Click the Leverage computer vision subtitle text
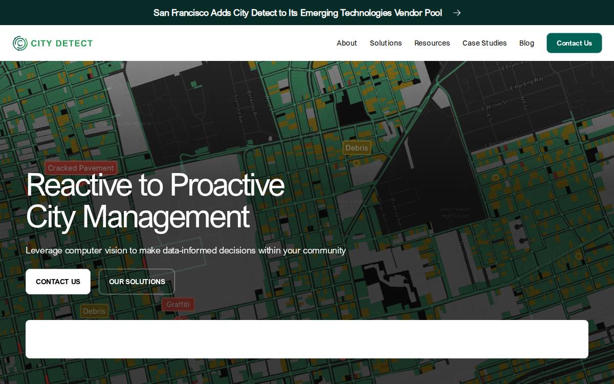Viewport: 614px width, 384px height. [186, 250]
